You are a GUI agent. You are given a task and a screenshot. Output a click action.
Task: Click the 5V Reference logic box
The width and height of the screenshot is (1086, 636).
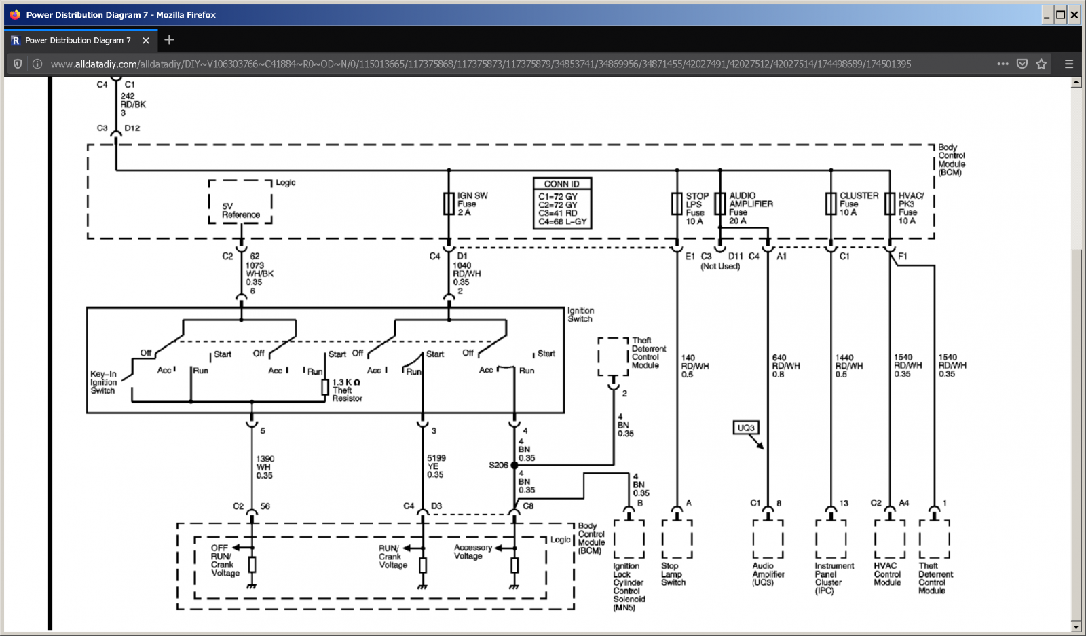point(240,202)
